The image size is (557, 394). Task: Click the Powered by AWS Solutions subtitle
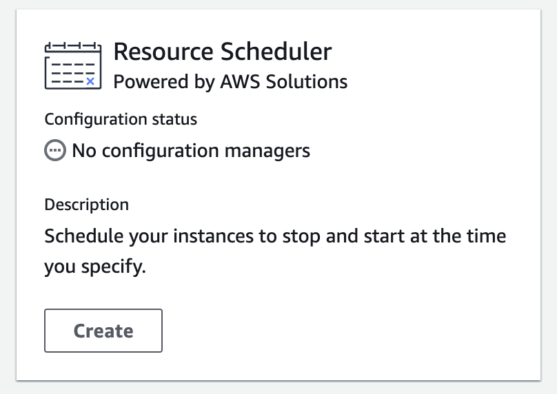click(x=230, y=82)
